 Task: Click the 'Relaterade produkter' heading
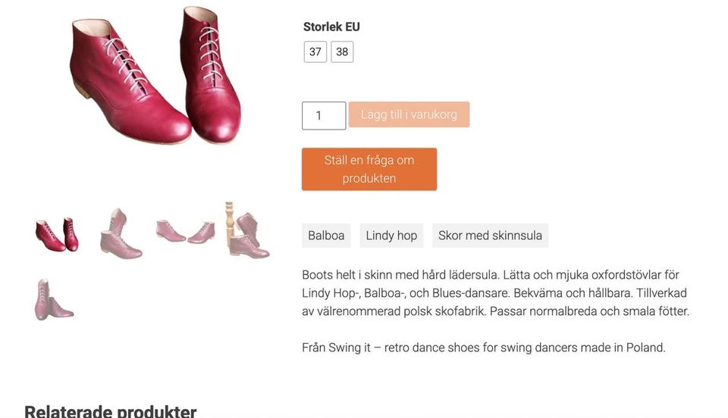coord(111,411)
